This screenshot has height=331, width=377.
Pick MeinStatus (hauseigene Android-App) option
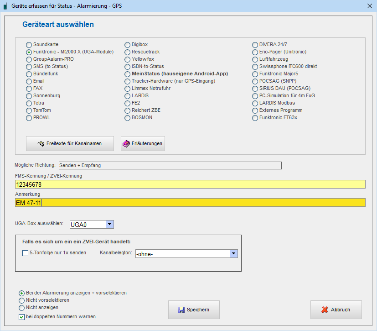click(x=128, y=74)
